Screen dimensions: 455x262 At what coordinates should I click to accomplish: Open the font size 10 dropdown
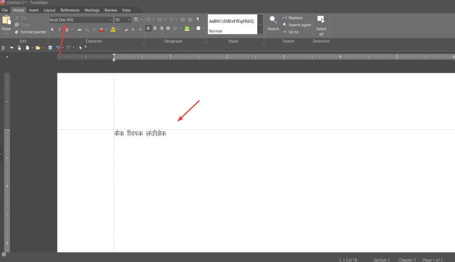[x=129, y=20]
